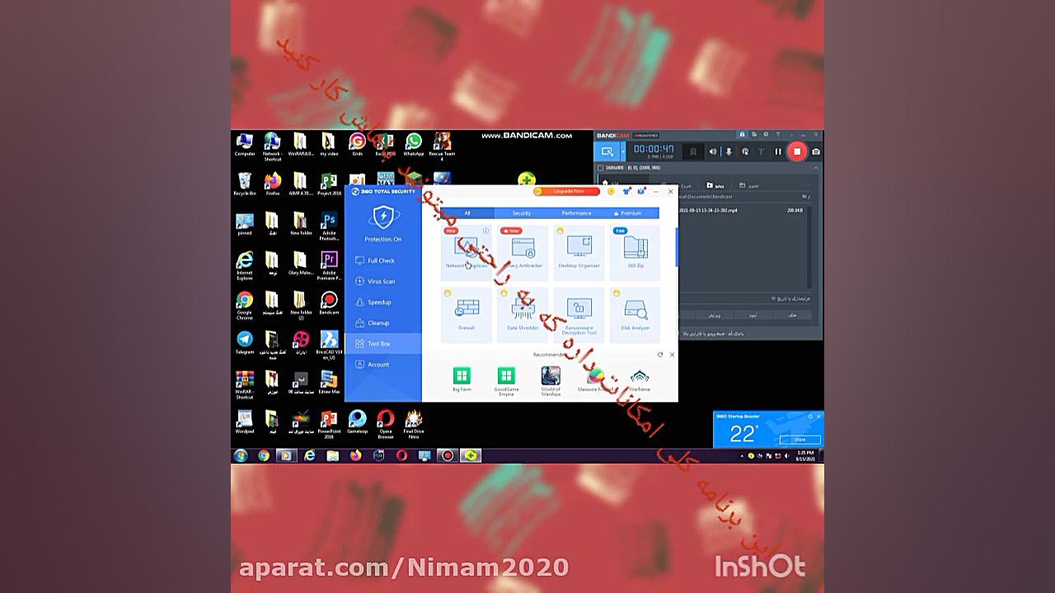The image size is (1055, 593).
Task: Stop the Bandicam recording
Action: click(797, 152)
